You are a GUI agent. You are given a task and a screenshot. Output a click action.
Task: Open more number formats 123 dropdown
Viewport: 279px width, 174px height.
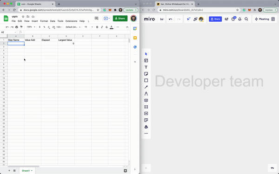click(x=59, y=27)
